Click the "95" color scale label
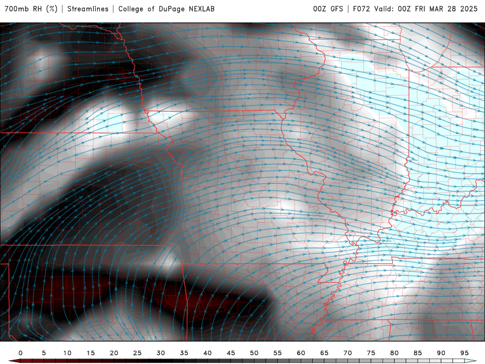The height and width of the screenshot is (364, 485). coord(464,353)
